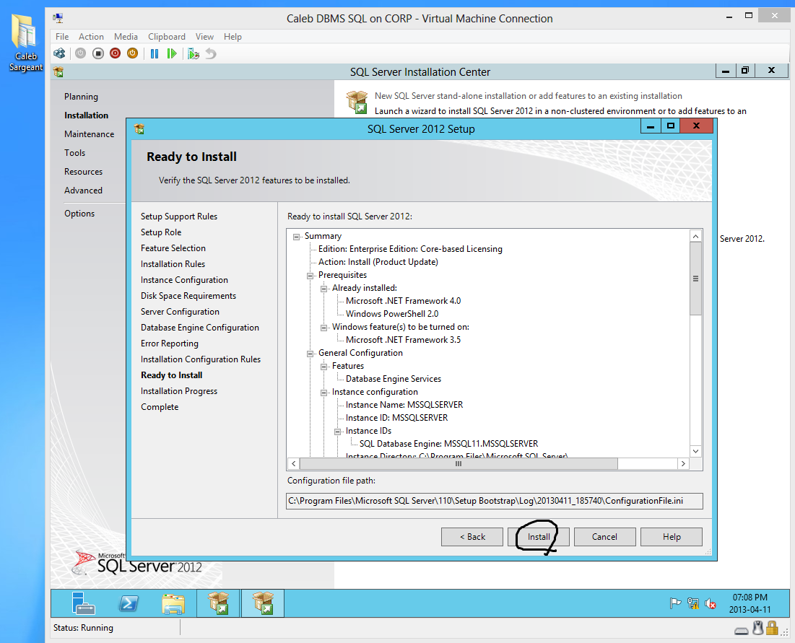Image resolution: width=795 pixels, height=643 pixels.
Task: Collapse the General Configuration node
Action: point(310,354)
